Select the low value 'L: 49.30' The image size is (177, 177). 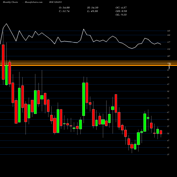click(x=93, y=11)
